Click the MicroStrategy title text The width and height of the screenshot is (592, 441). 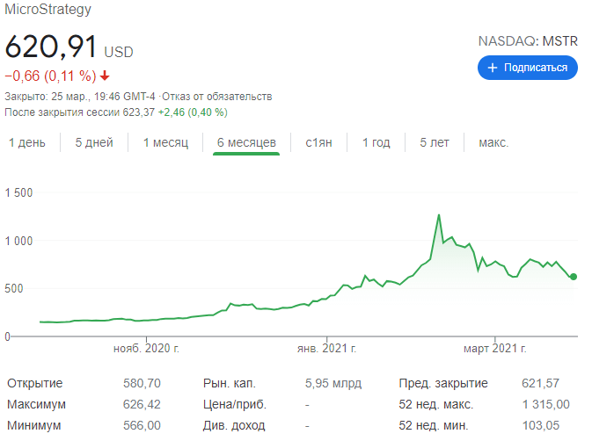click(x=48, y=9)
